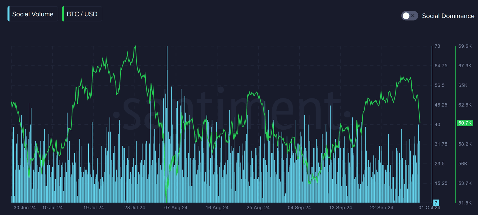The image size is (478, 215).
Task: Select the BTC / USD legend button
Action: [x=82, y=14]
